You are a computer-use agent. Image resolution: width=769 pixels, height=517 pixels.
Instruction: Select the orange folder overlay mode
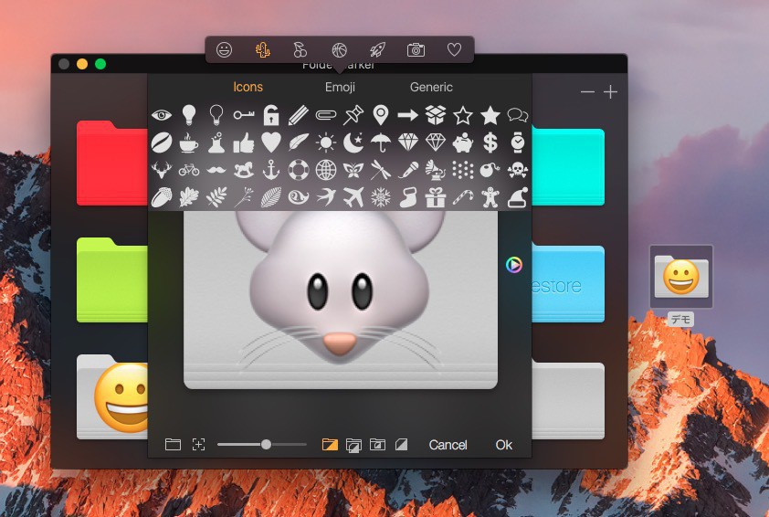[330, 445]
